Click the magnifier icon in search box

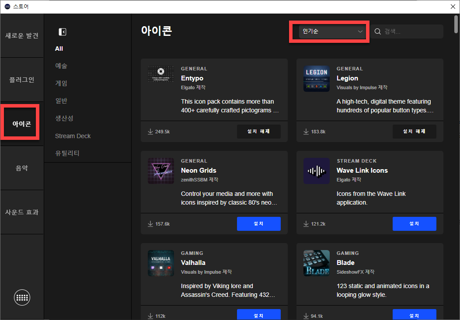(x=377, y=31)
